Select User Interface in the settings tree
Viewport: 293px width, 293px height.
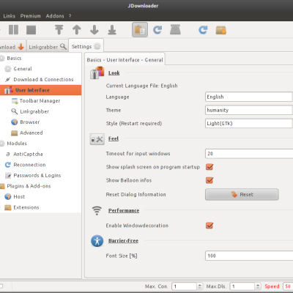click(40, 90)
